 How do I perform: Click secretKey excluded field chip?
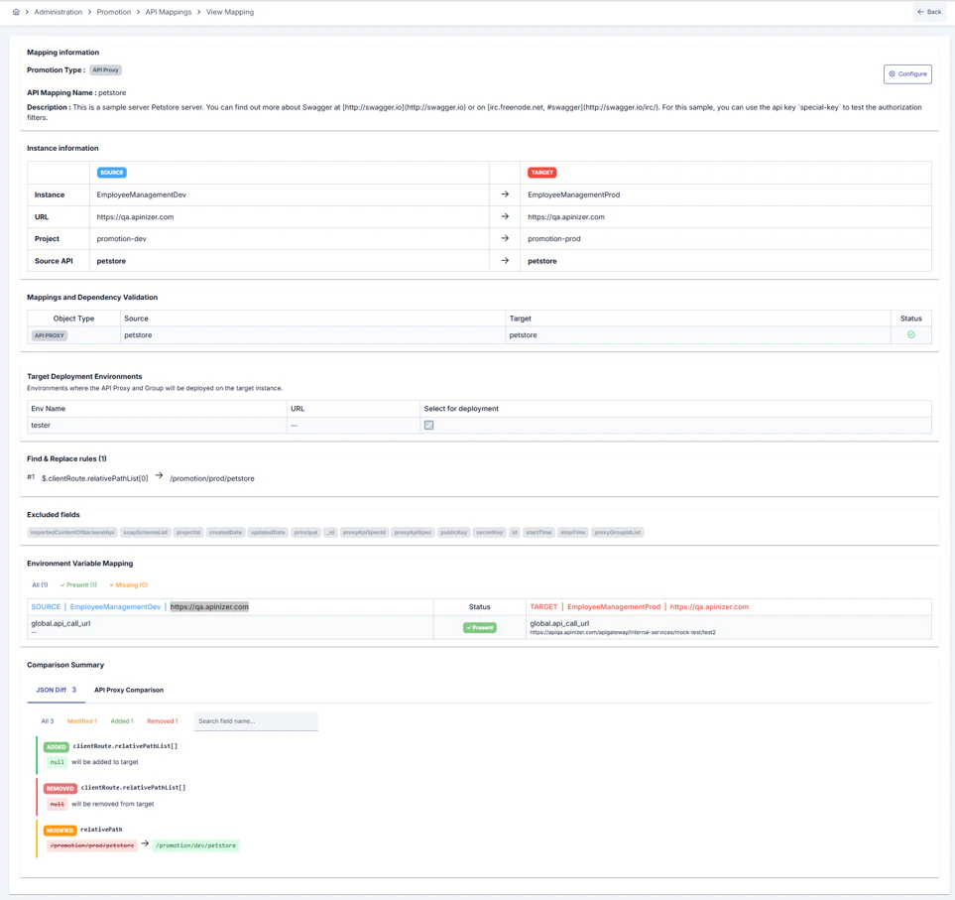(x=489, y=533)
